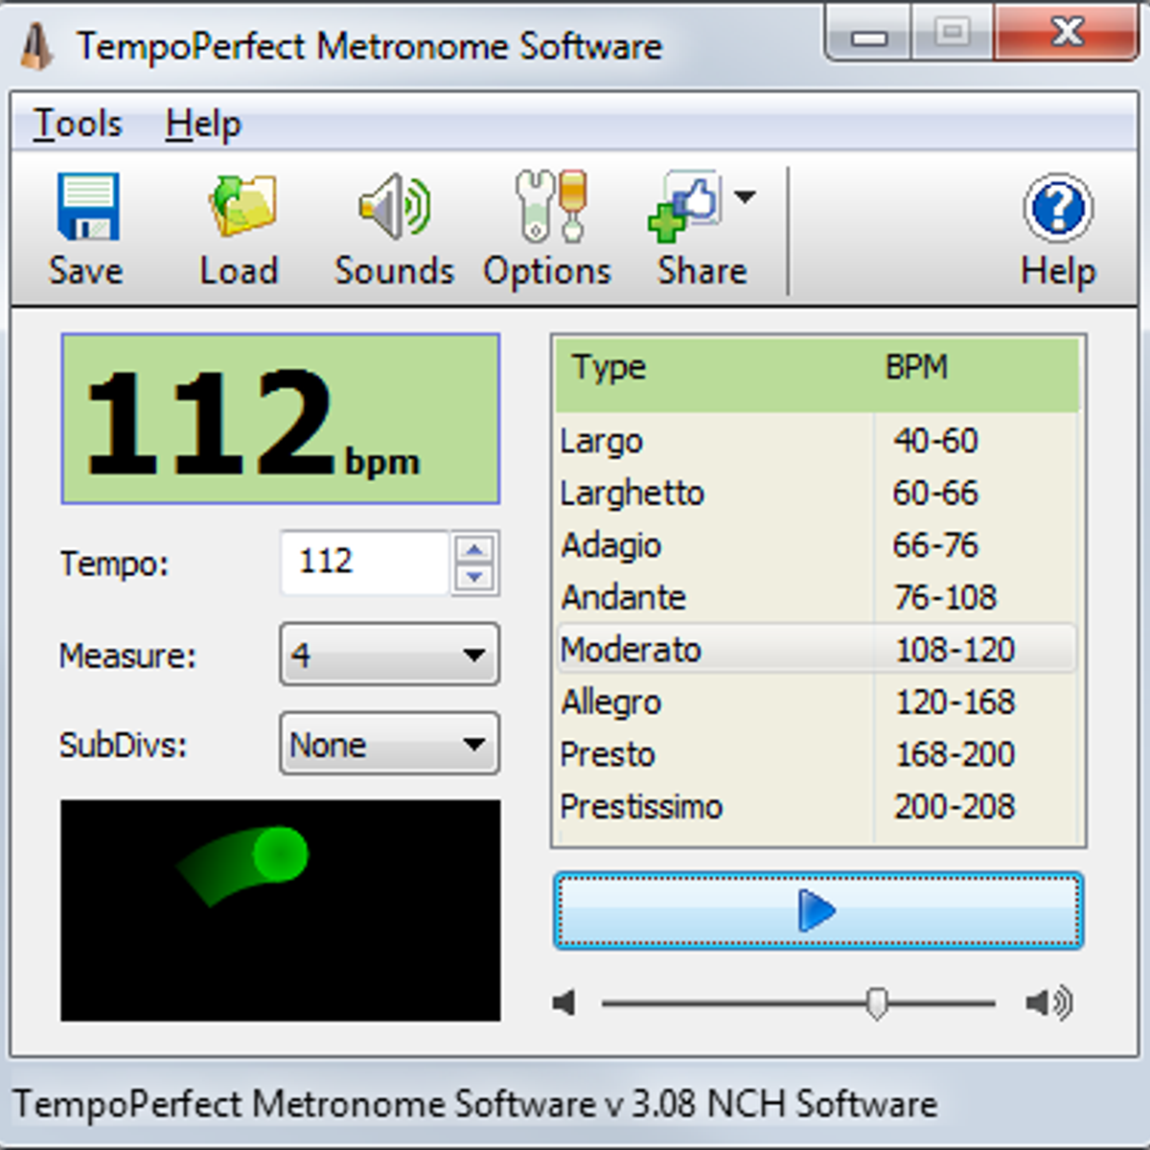Decrease tempo with the down spinner arrow

(474, 578)
